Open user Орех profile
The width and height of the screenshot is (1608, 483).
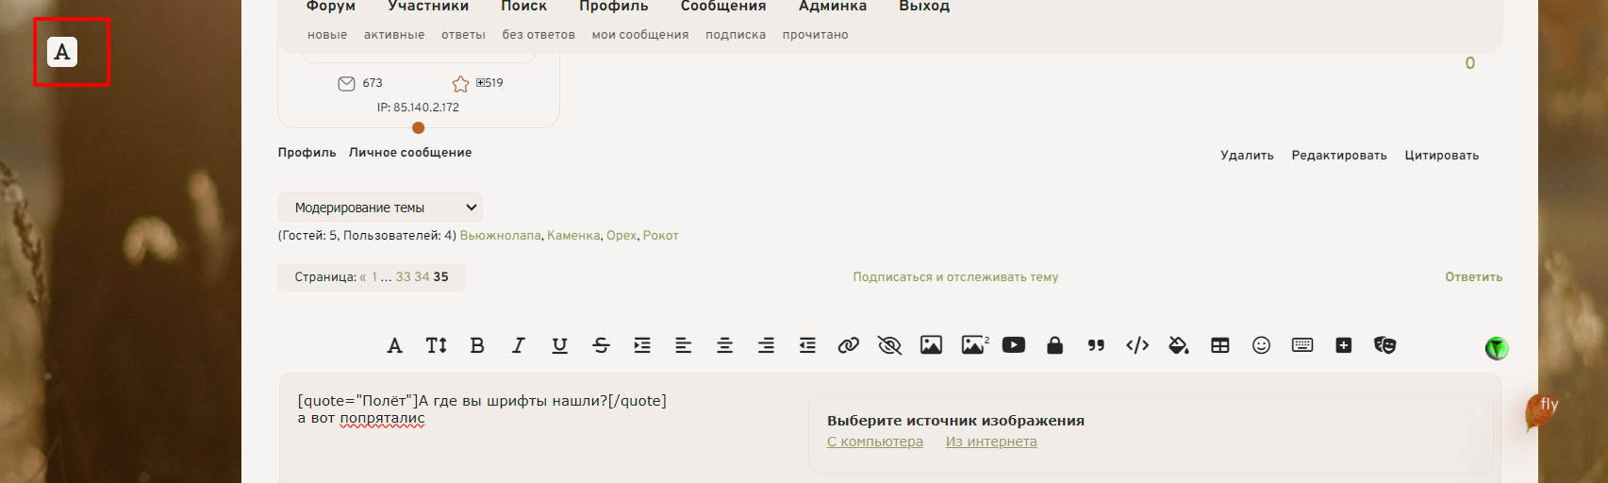tap(622, 236)
